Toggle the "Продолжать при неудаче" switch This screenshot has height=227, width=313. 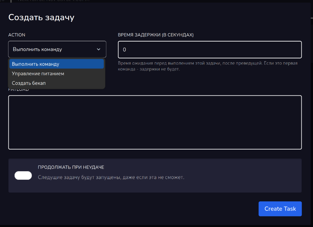23,175
